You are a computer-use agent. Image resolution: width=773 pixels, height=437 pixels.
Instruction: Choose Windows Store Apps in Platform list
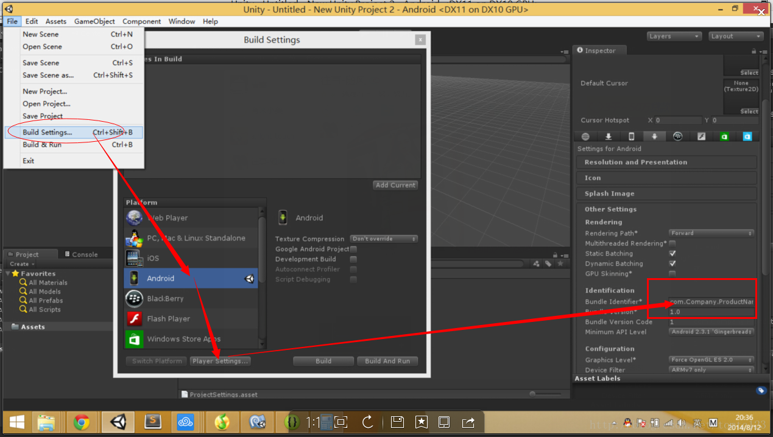pos(191,338)
